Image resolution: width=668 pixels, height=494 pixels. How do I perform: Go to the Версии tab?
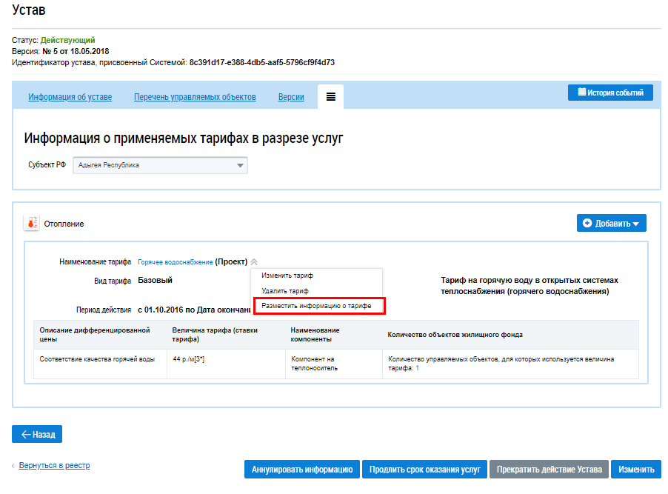(x=291, y=97)
